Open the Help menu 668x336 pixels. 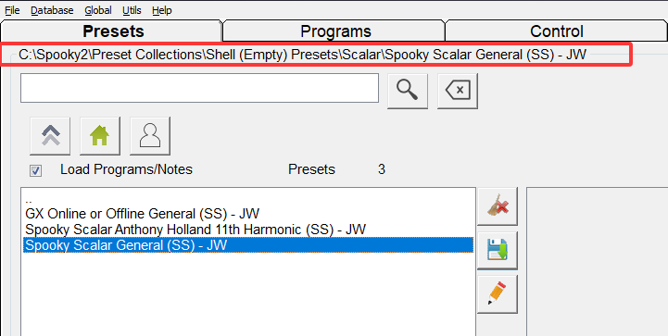click(x=162, y=10)
